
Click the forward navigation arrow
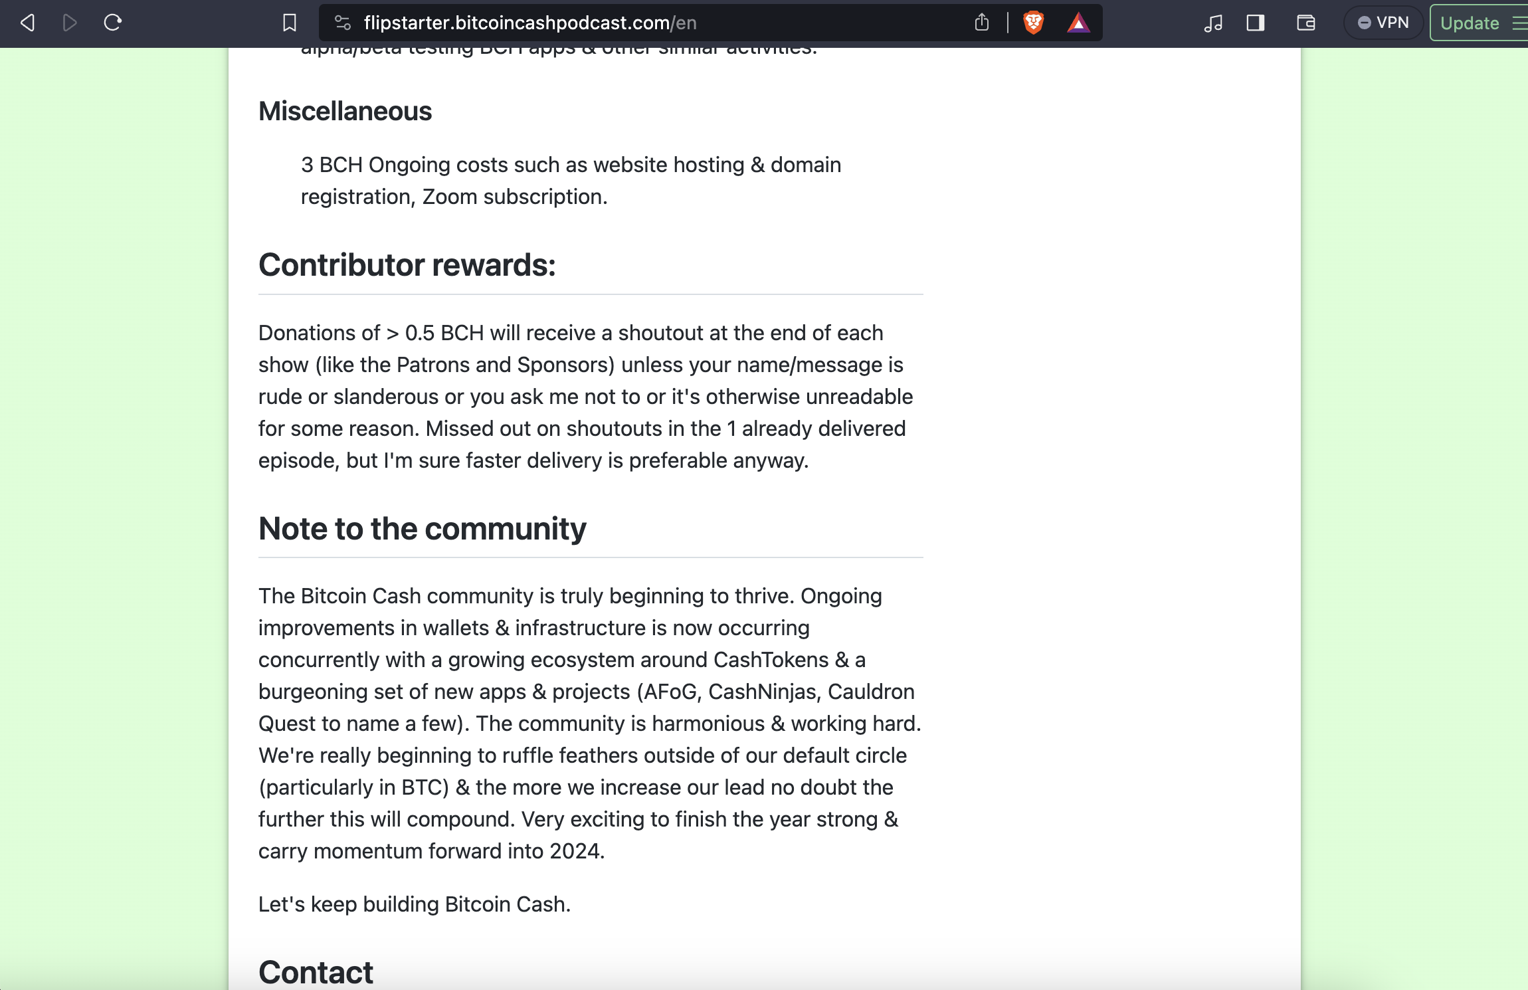[70, 23]
